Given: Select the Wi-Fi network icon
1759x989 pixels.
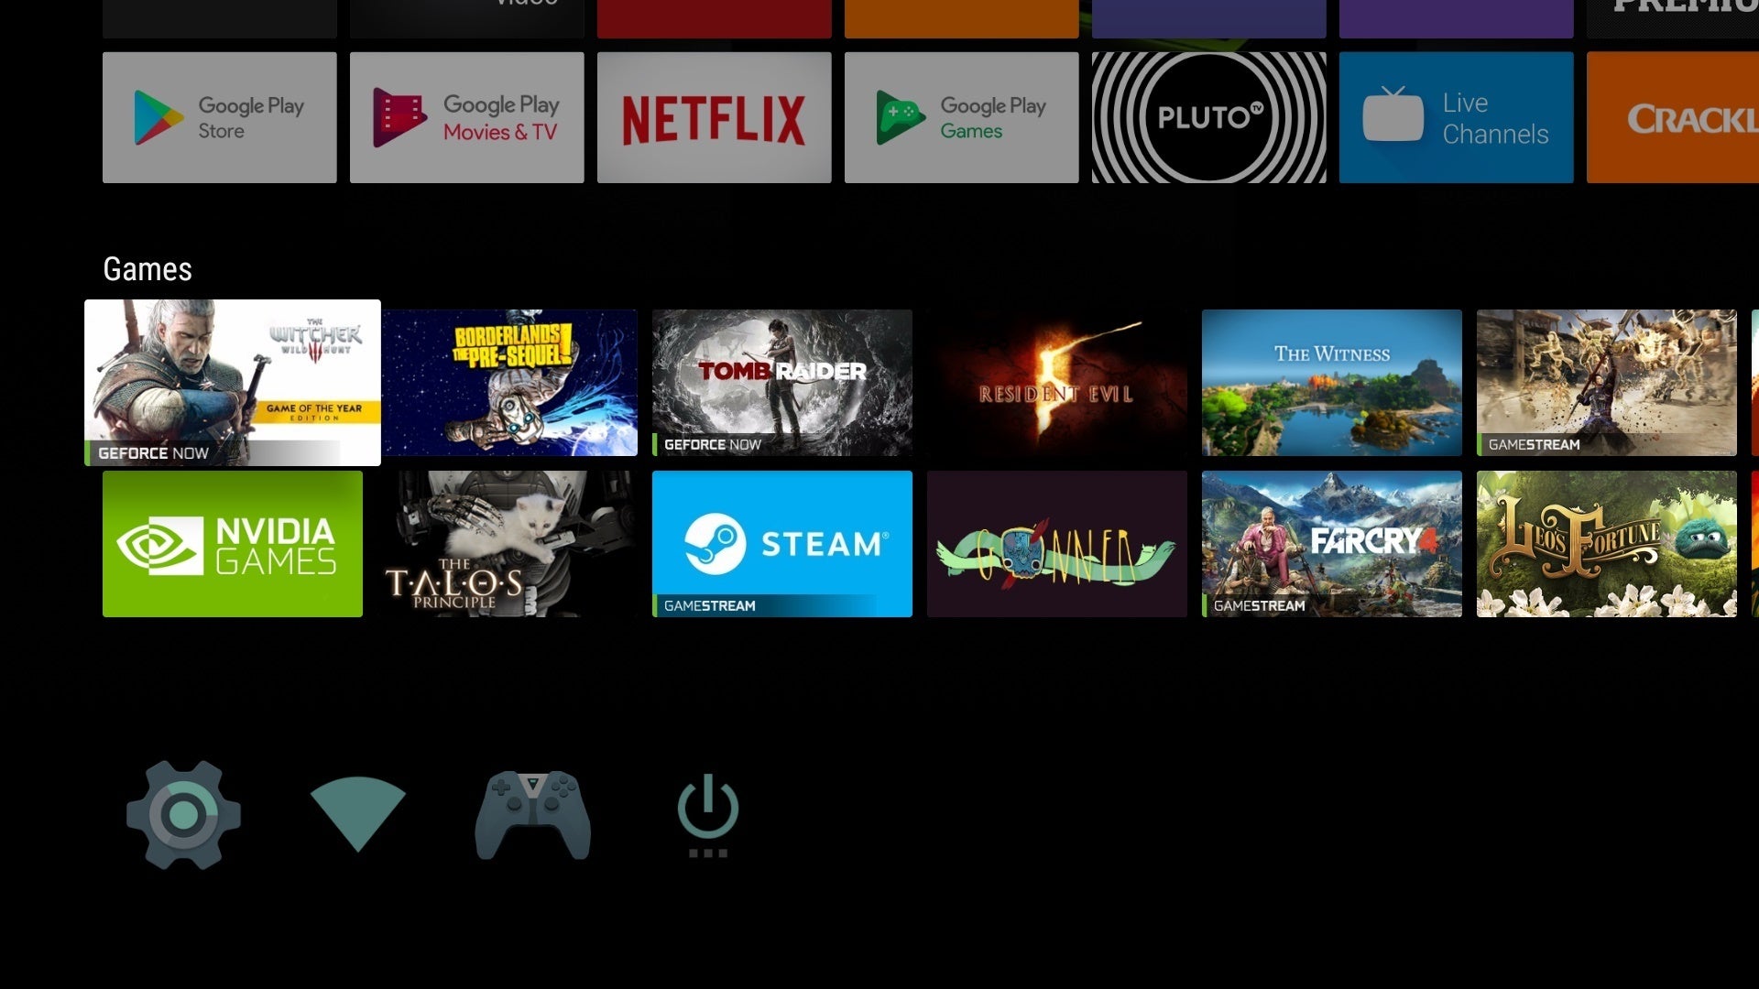Looking at the screenshot, I should tap(357, 812).
